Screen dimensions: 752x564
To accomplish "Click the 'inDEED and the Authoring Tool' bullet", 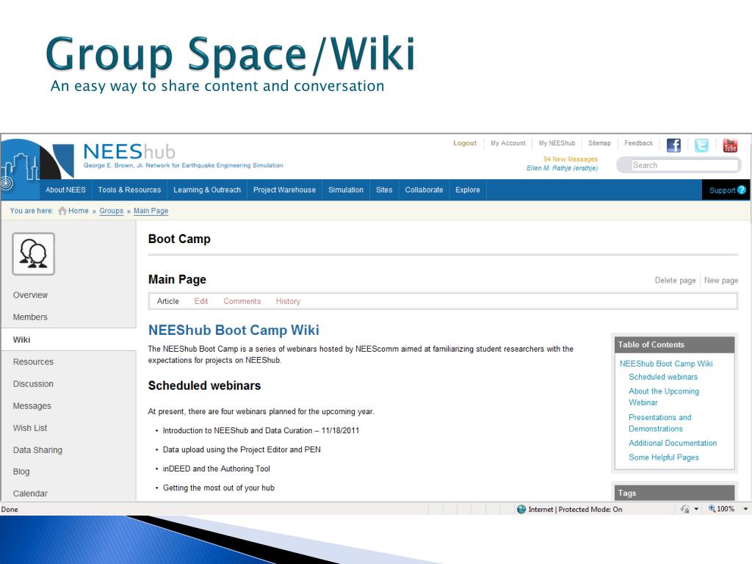I will 217,469.
